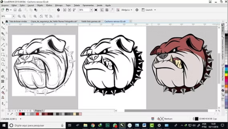The height and width of the screenshot is (129, 228).
Task: Switch to Tela de boas-vindas tab
Action: pyautogui.click(x=18, y=21)
